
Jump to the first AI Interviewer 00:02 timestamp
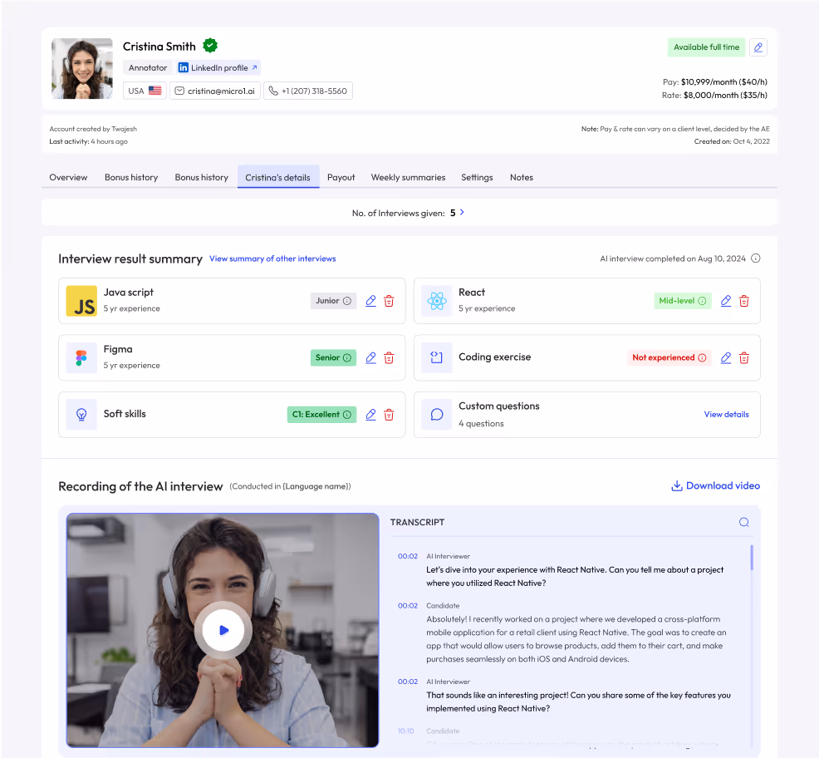click(x=407, y=556)
